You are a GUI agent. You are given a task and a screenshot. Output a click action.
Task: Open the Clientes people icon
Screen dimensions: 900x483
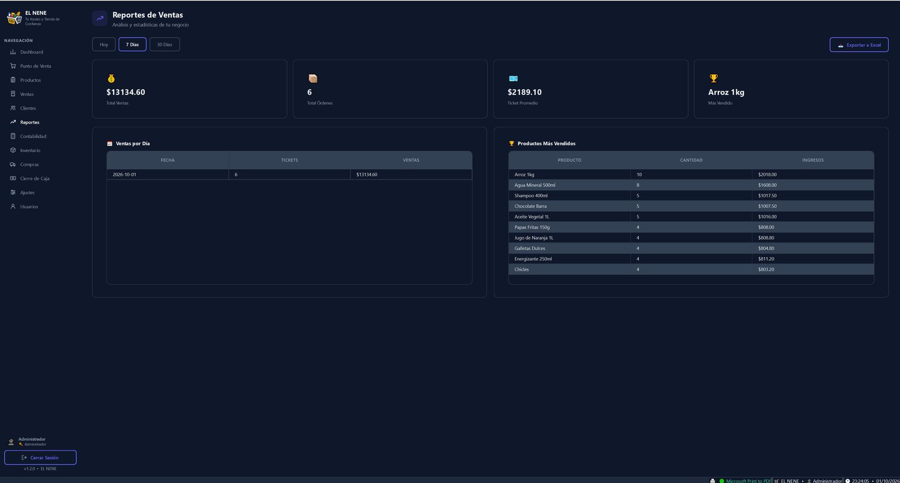(x=13, y=108)
